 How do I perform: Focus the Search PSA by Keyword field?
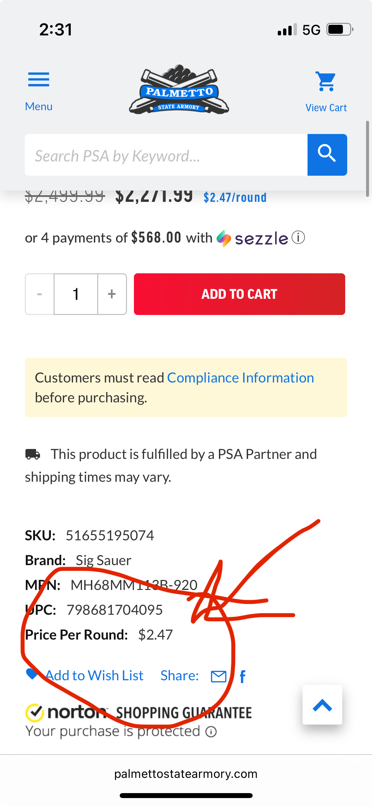tap(166, 155)
